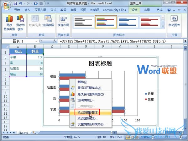
Task: Select red 数量 legend entry
Action: pyautogui.click(x=149, y=99)
